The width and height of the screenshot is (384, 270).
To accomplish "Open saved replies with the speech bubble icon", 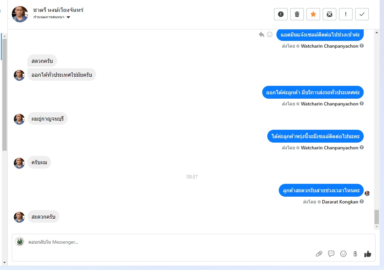I will (x=331, y=254).
